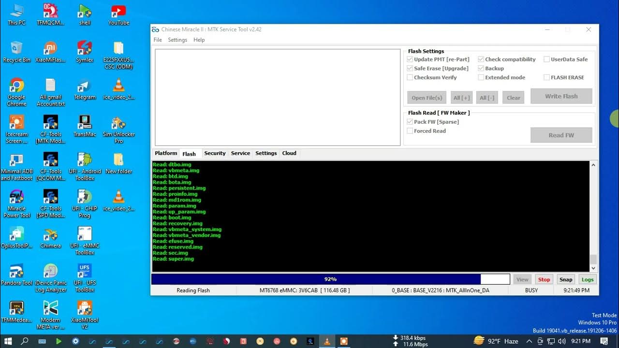
Task: Launch the Telegram desktop shortcut
Action: (85, 89)
